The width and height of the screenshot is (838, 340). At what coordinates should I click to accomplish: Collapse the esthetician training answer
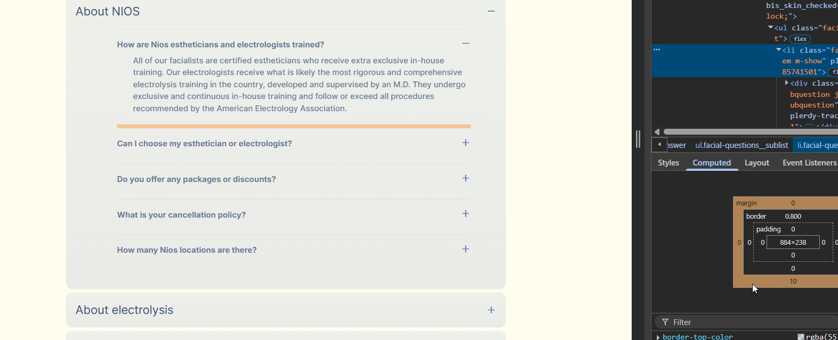tap(465, 44)
